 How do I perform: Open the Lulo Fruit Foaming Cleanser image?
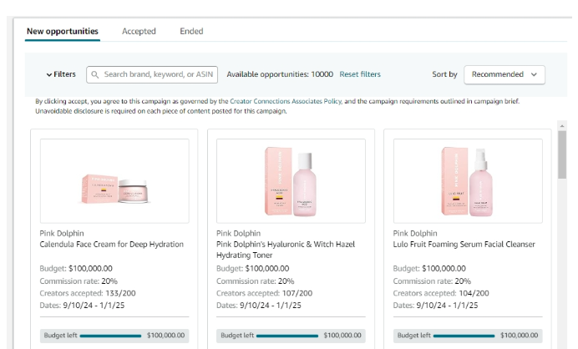[x=467, y=180]
